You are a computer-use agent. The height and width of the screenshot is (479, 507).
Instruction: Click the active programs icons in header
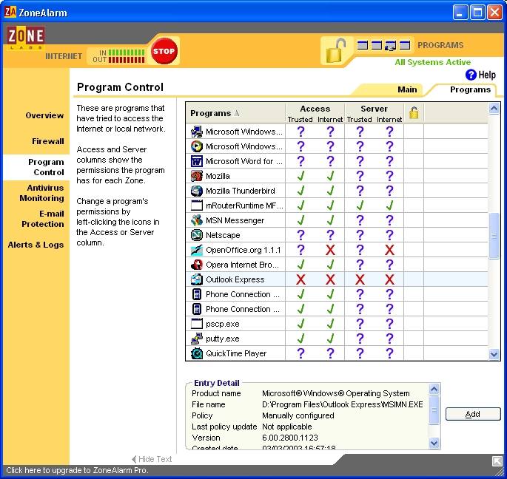tap(383, 45)
